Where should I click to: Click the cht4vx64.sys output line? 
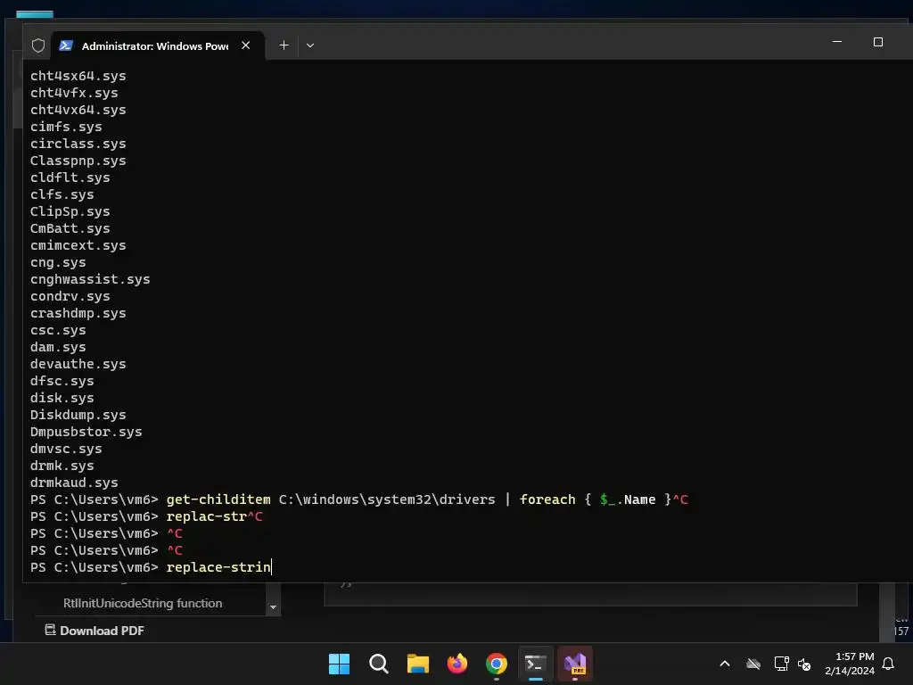pos(78,110)
